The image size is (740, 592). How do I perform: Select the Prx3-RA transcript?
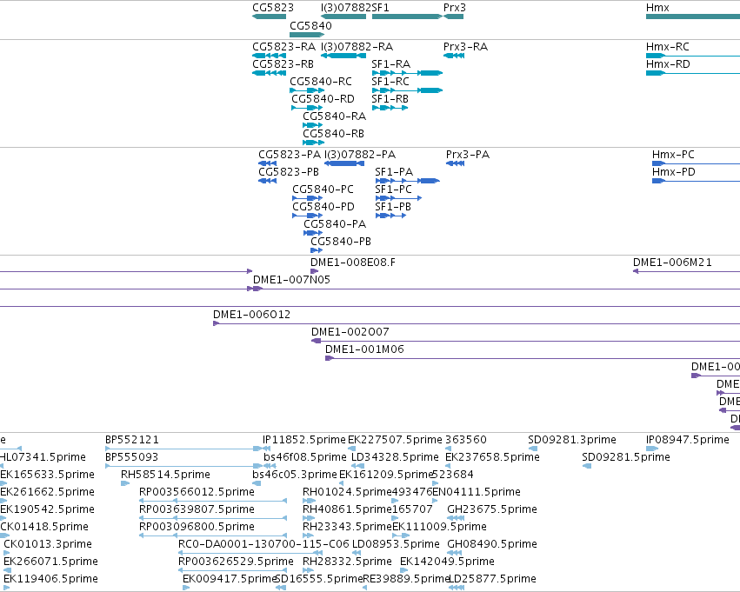pos(454,56)
